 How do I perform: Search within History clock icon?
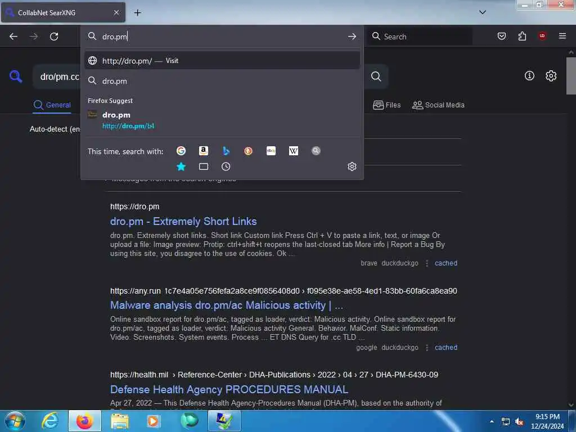tap(226, 166)
